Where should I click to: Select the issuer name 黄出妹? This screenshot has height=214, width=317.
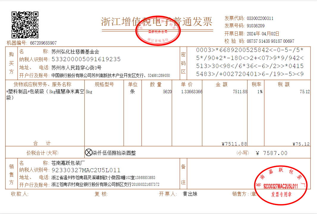click(x=190, y=194)
